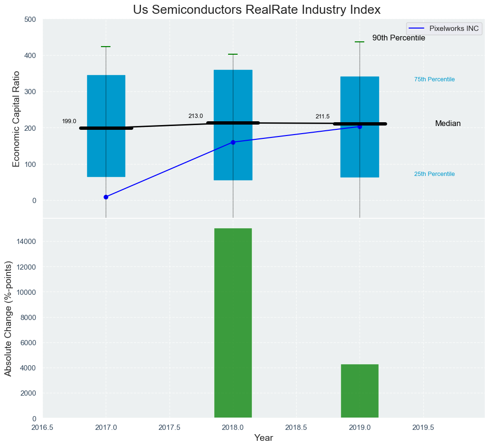Click the Median annotation label
Image resolution: width=490 pixels, height=447 pixels.
(x=448, y=124)
